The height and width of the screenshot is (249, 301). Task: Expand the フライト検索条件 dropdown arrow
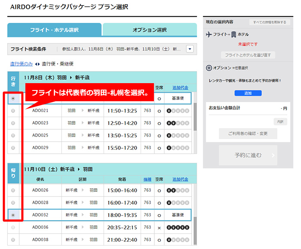pos(190,49)
